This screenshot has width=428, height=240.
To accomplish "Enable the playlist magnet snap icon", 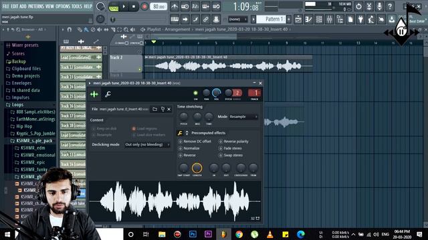I will 70,29.
